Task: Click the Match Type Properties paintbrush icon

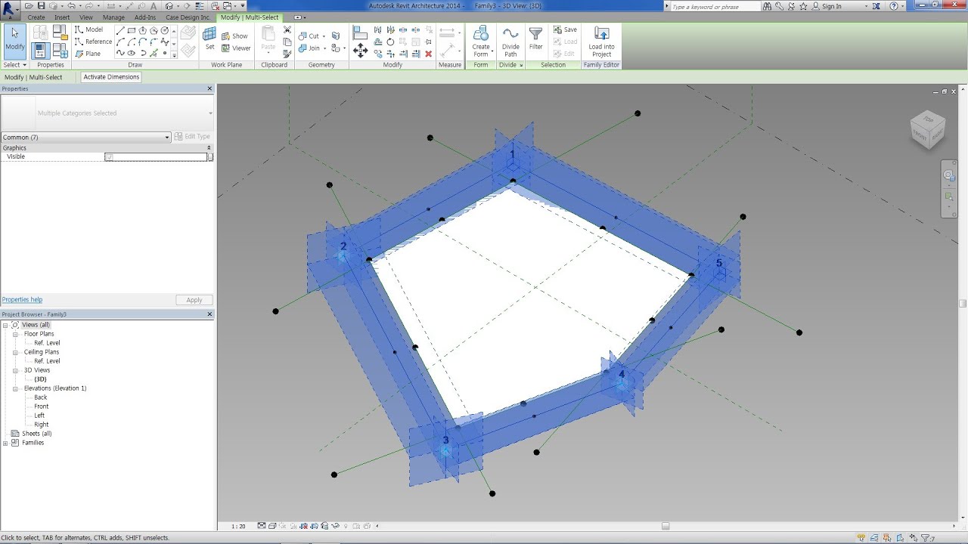Action: (x=287, y=54)
